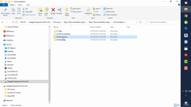Open the Move to dropdown

pyautogui.click(x=40, y=12)
